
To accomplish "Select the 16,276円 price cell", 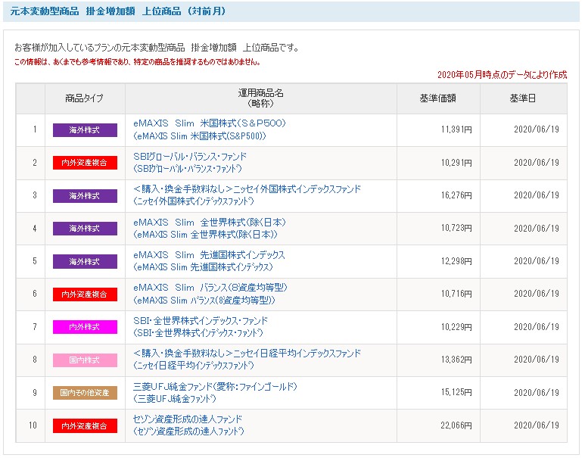I will click(438, 195).
